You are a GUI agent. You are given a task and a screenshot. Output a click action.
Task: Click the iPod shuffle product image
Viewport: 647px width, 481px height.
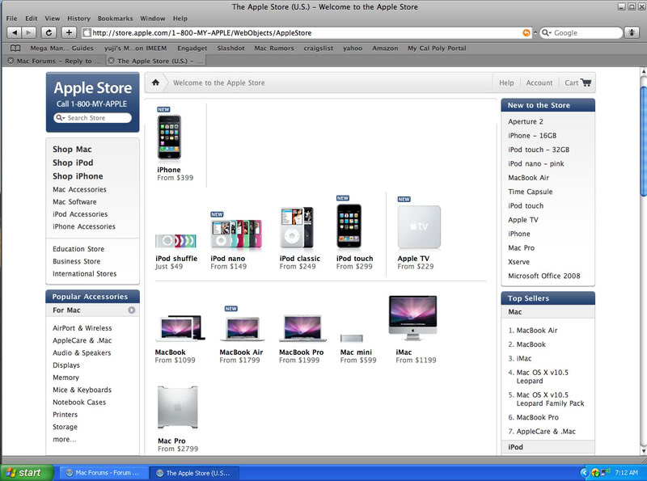[x=175, y=241]
